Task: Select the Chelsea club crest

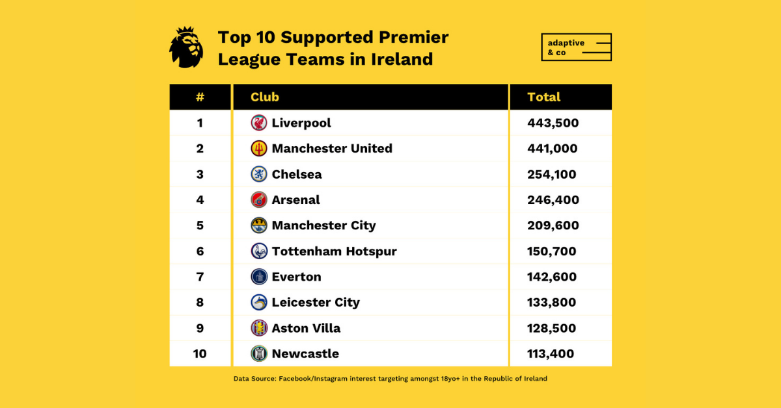Action: tap(259, 174)
